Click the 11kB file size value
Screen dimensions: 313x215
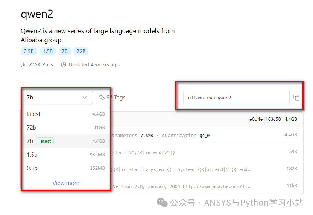(x=292, y=185)
